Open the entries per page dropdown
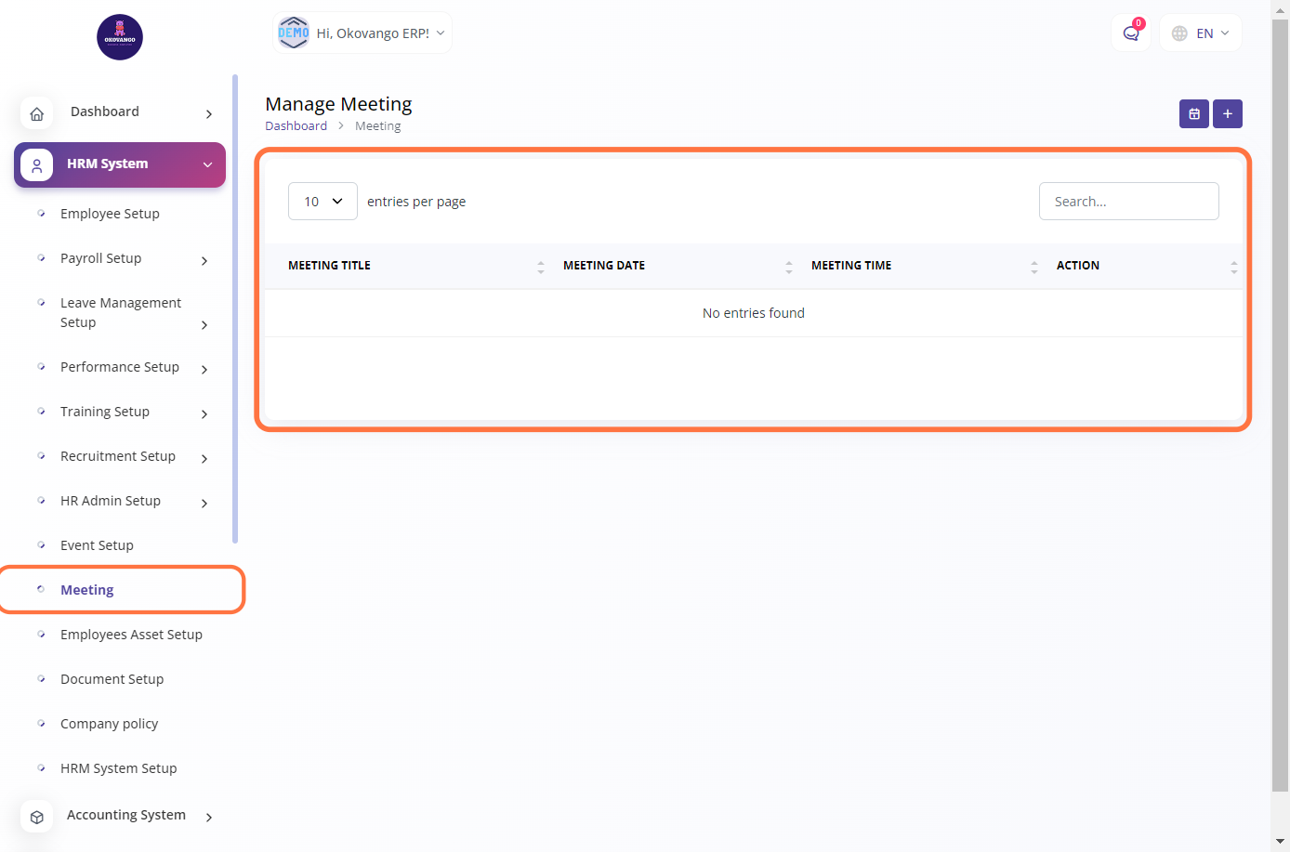The width and height of the screenshot is (1290, 852). pyautogui.click(x=322, y=202)
